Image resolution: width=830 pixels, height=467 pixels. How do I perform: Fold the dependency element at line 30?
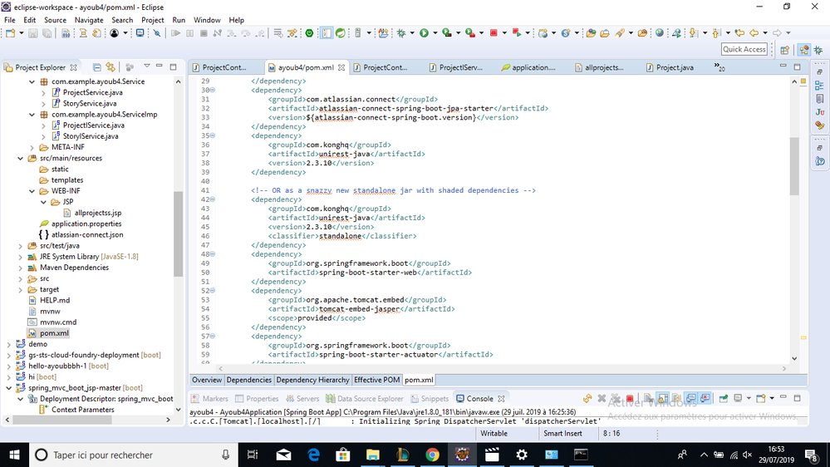212,90
